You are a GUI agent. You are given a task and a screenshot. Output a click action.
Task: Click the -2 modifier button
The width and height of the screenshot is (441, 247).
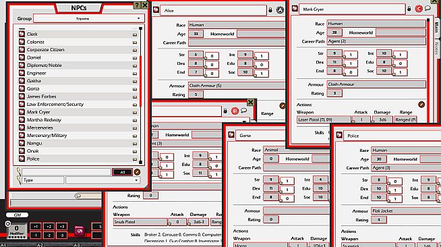pyautogui.click(x=49, y=235)
